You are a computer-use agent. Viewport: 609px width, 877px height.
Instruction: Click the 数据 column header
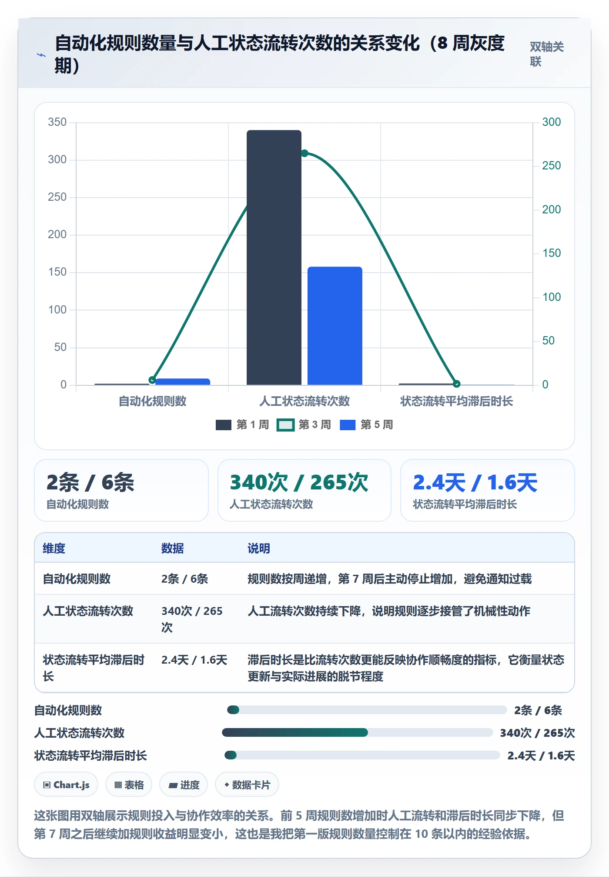[173, 548]
